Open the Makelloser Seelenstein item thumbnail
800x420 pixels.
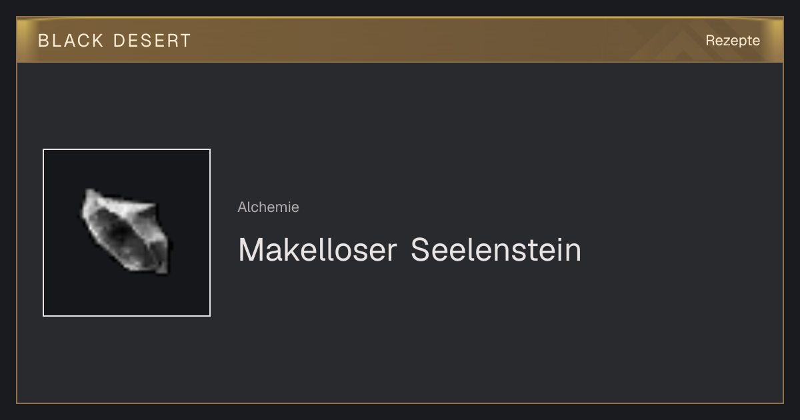coord(127,233)
